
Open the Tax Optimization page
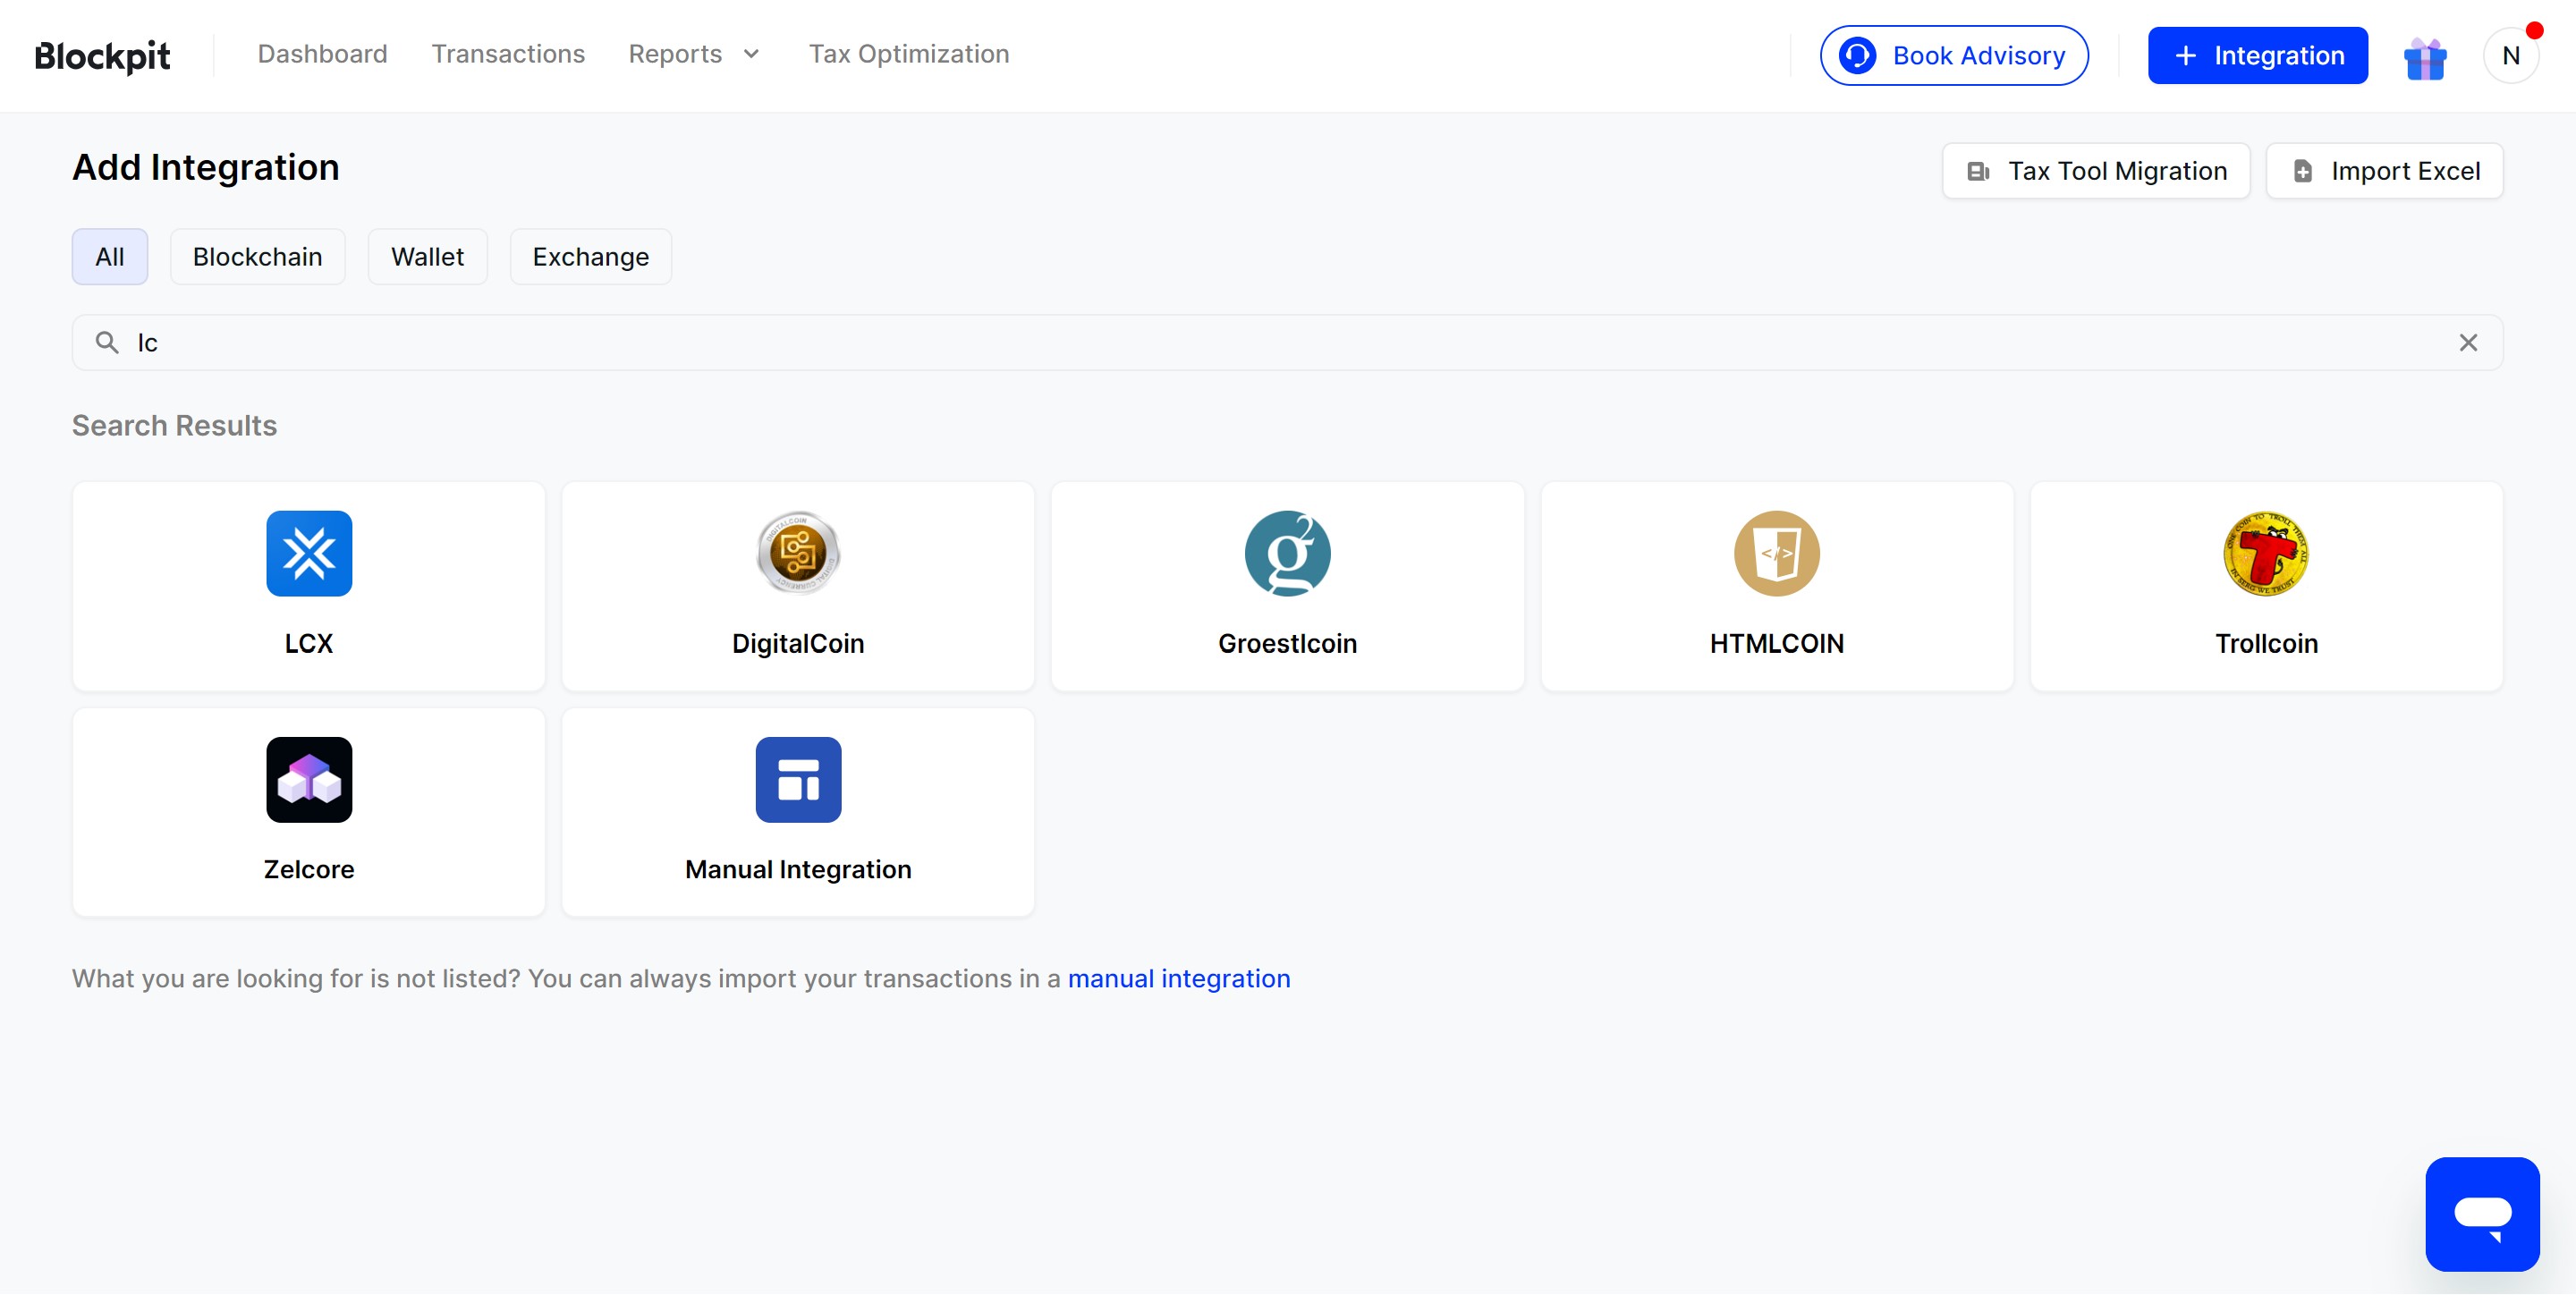[908, 54]
